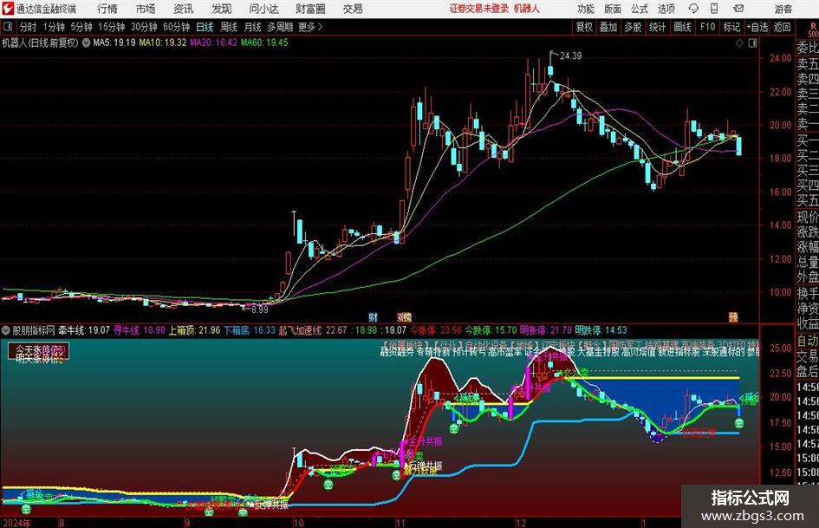This screenshot has height=528, width=819.
Task: Open the 选项 menu
Action: (x=666, y=9)
